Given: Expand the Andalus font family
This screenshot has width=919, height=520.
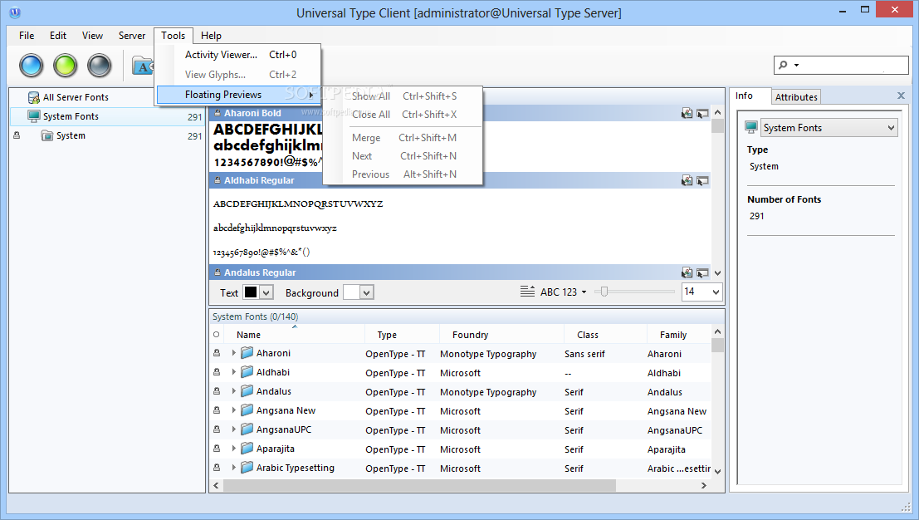Looking at the screenshot, I should point(234,391).
